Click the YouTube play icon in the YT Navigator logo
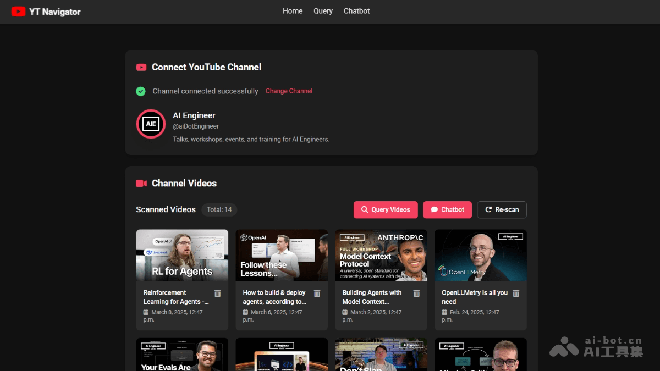This screenshot has width=660, height=371. (x=18, y=11)
